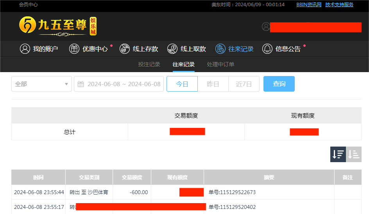
Task: Switch to 投注记录 tab
Action: pyautogui.click(x=149, y=64)
